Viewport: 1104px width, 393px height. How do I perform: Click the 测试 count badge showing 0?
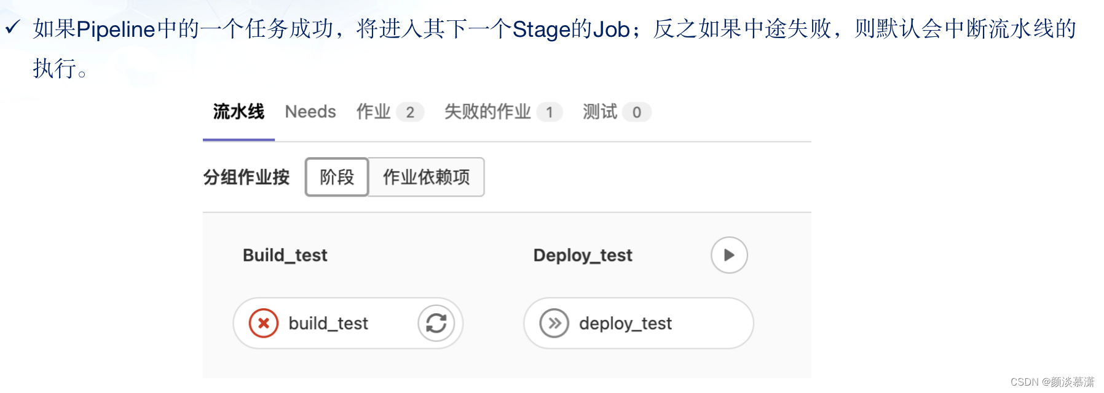(636, 112)
